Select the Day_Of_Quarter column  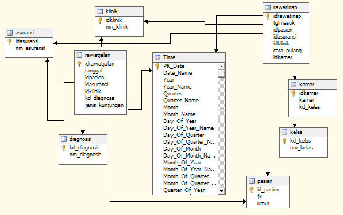183,135
